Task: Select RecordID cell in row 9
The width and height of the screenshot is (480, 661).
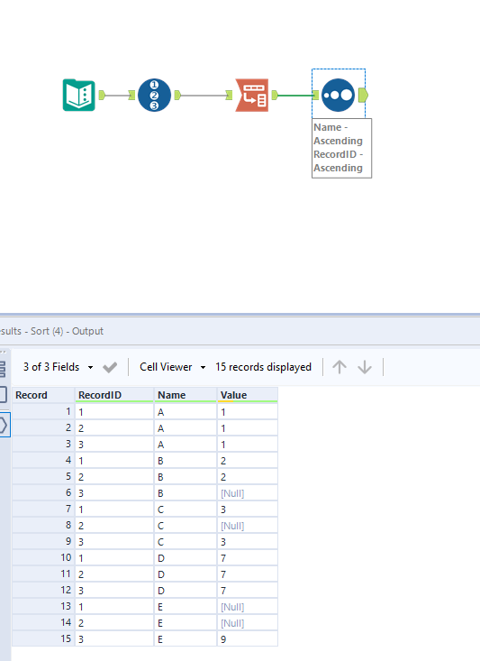Action: [114, 542]
